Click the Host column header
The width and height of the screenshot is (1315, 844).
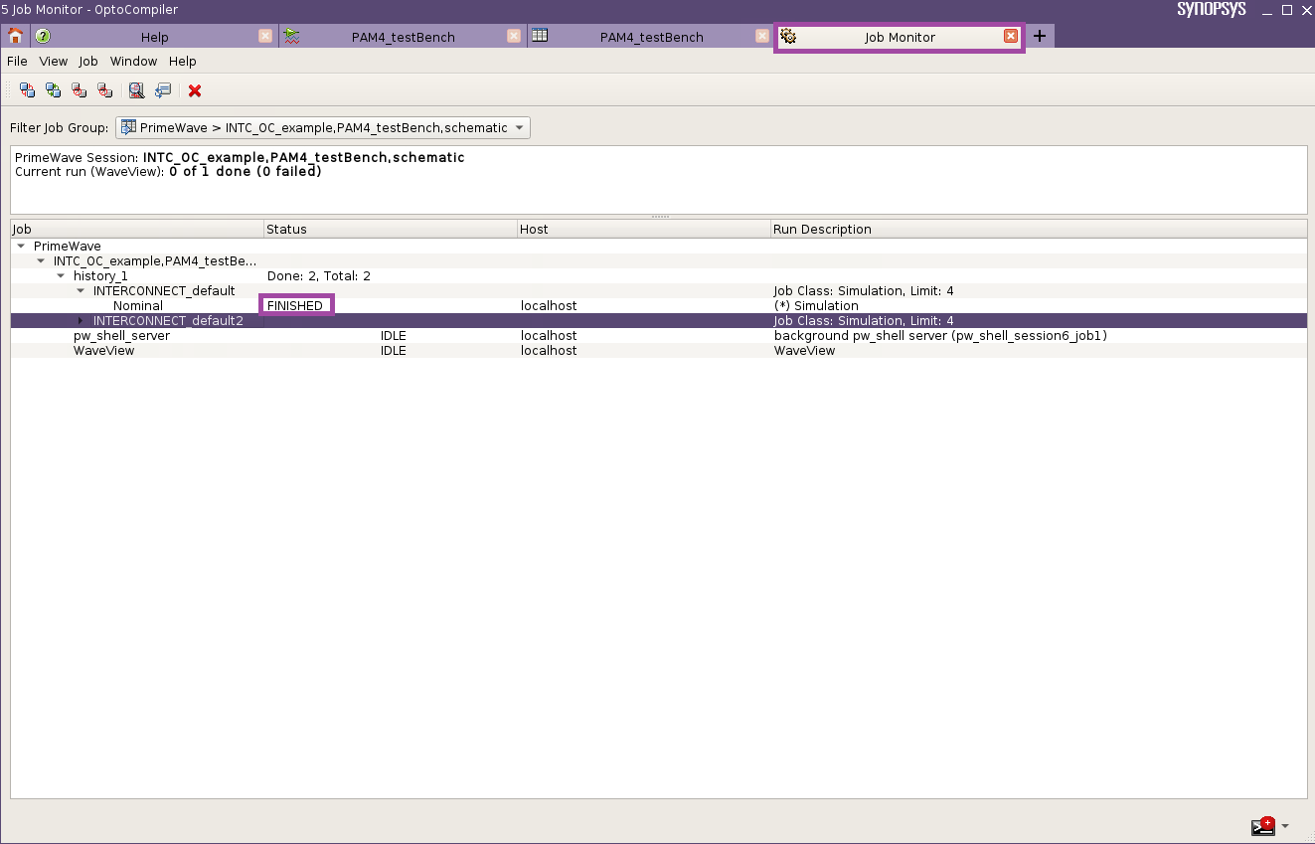pyautogui.click(x=644, y=229)
